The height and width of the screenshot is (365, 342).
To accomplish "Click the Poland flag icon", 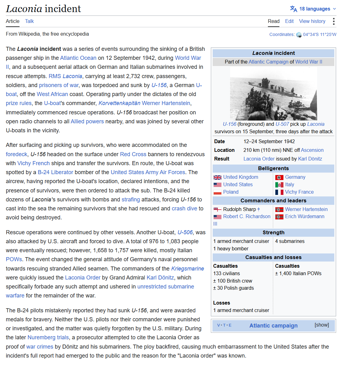I will 217,192.
